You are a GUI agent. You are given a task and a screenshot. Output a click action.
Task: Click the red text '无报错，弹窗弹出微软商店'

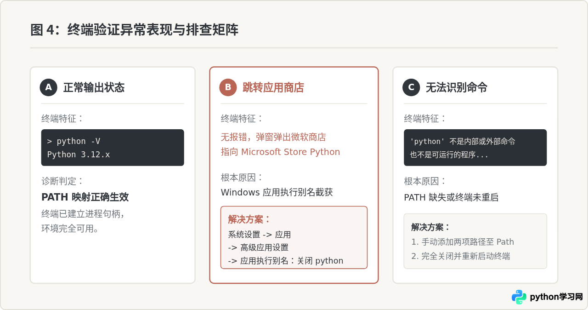tap(273, 137)
